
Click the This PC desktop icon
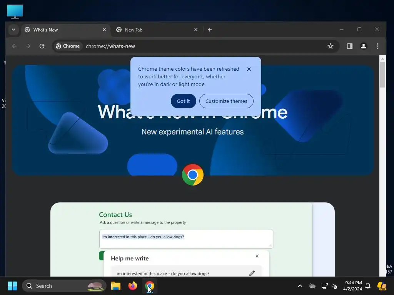(x=15, y=12)
